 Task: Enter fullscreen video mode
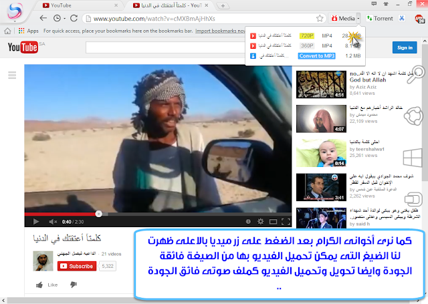click(286, 222)
